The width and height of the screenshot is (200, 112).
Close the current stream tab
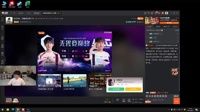[60, 13]
